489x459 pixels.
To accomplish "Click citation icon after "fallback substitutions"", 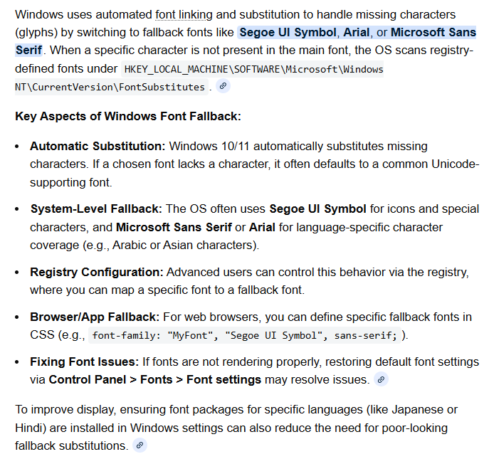I will point(140,445).
